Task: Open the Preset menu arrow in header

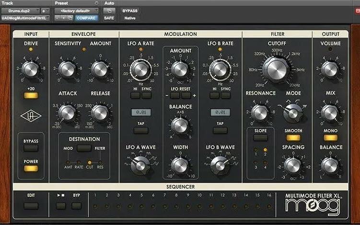Action: 96,3
